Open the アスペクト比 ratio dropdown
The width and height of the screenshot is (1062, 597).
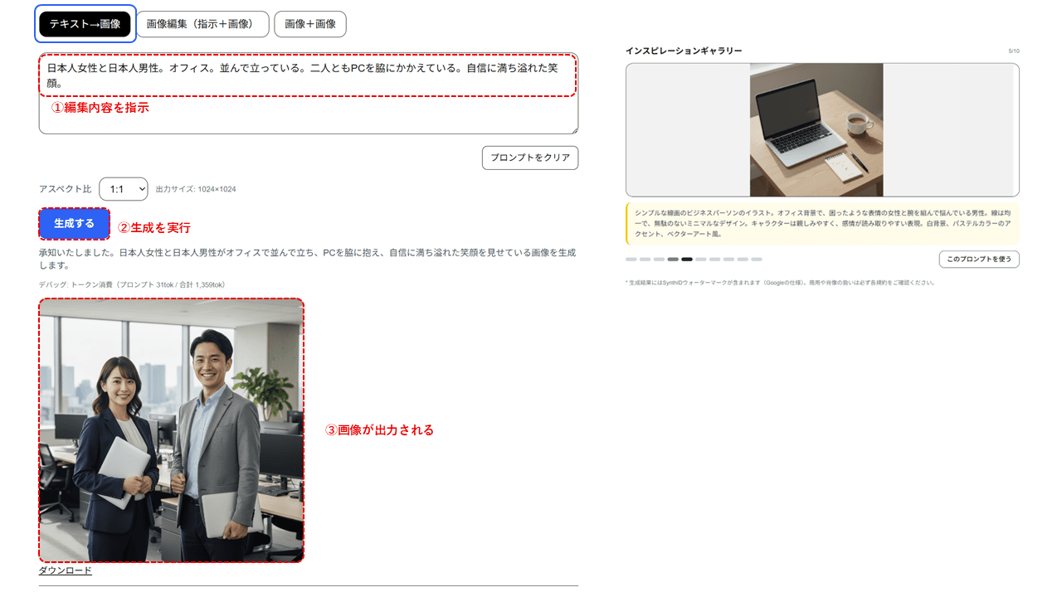click(x=124, y=188)
